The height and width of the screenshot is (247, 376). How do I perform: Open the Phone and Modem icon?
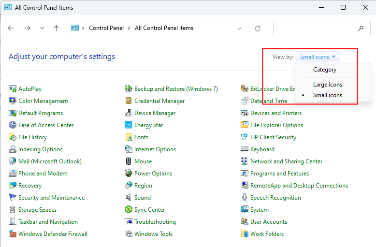click(13, 174)
